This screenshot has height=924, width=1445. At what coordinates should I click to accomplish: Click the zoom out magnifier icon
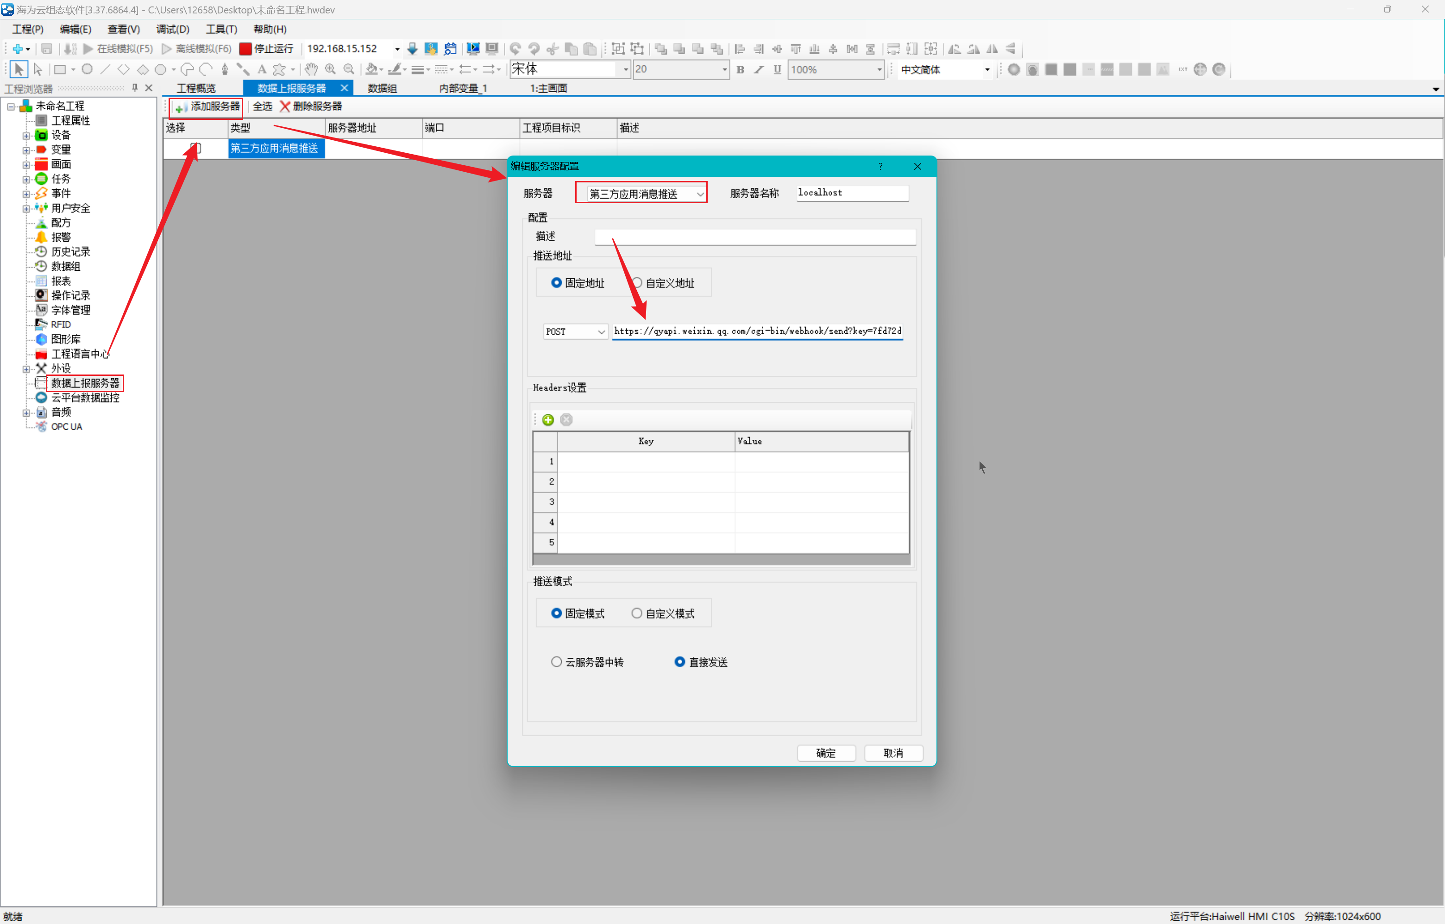point(349,69)
